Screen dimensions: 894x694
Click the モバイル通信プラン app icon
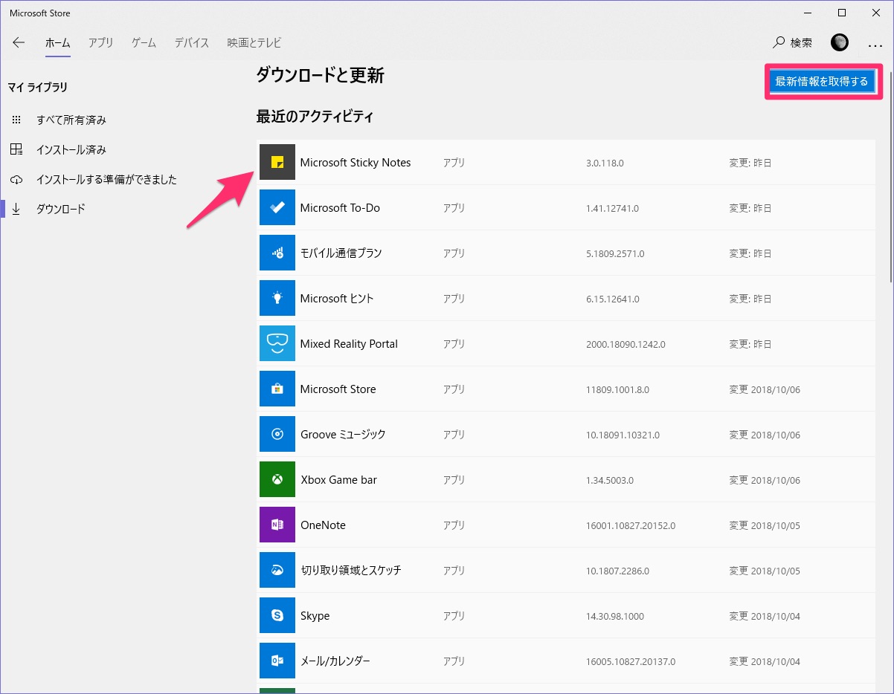[x=277, y=253]
